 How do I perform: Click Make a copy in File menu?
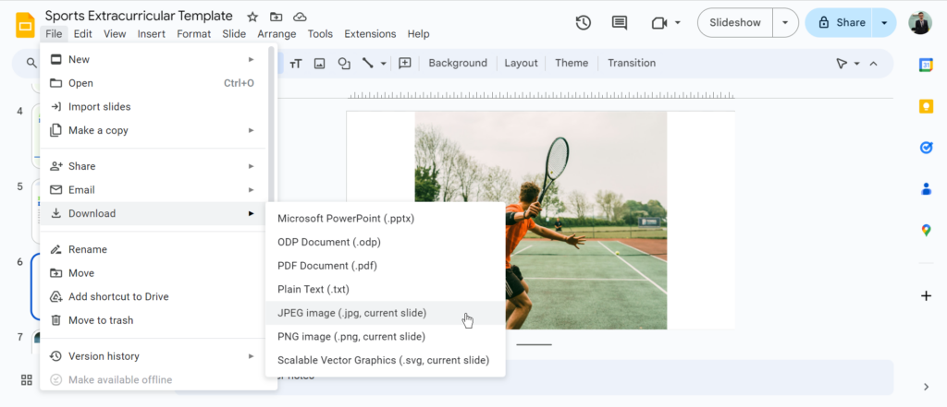pyautogui.click(x=98, y=130)
